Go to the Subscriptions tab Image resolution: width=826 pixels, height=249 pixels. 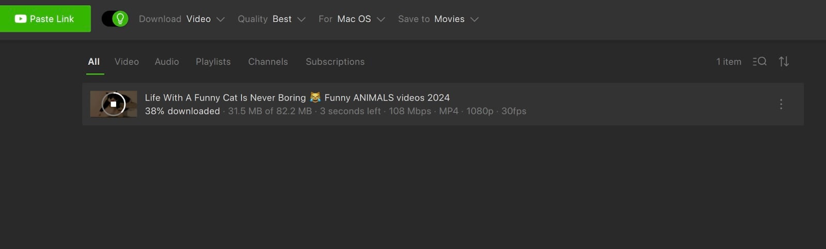point(335,62)
